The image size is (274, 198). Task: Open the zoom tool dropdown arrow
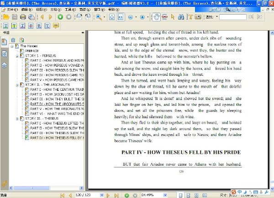coord(105,17)
